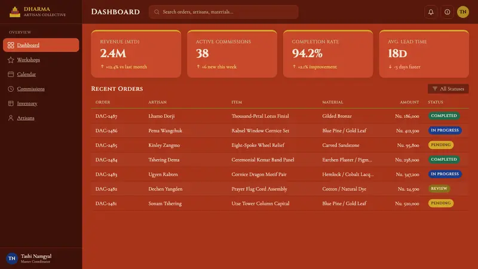The image size is (478, 269).
Task: Click the Pending badge for DAC-2485
Action: [x=441, y=145]
